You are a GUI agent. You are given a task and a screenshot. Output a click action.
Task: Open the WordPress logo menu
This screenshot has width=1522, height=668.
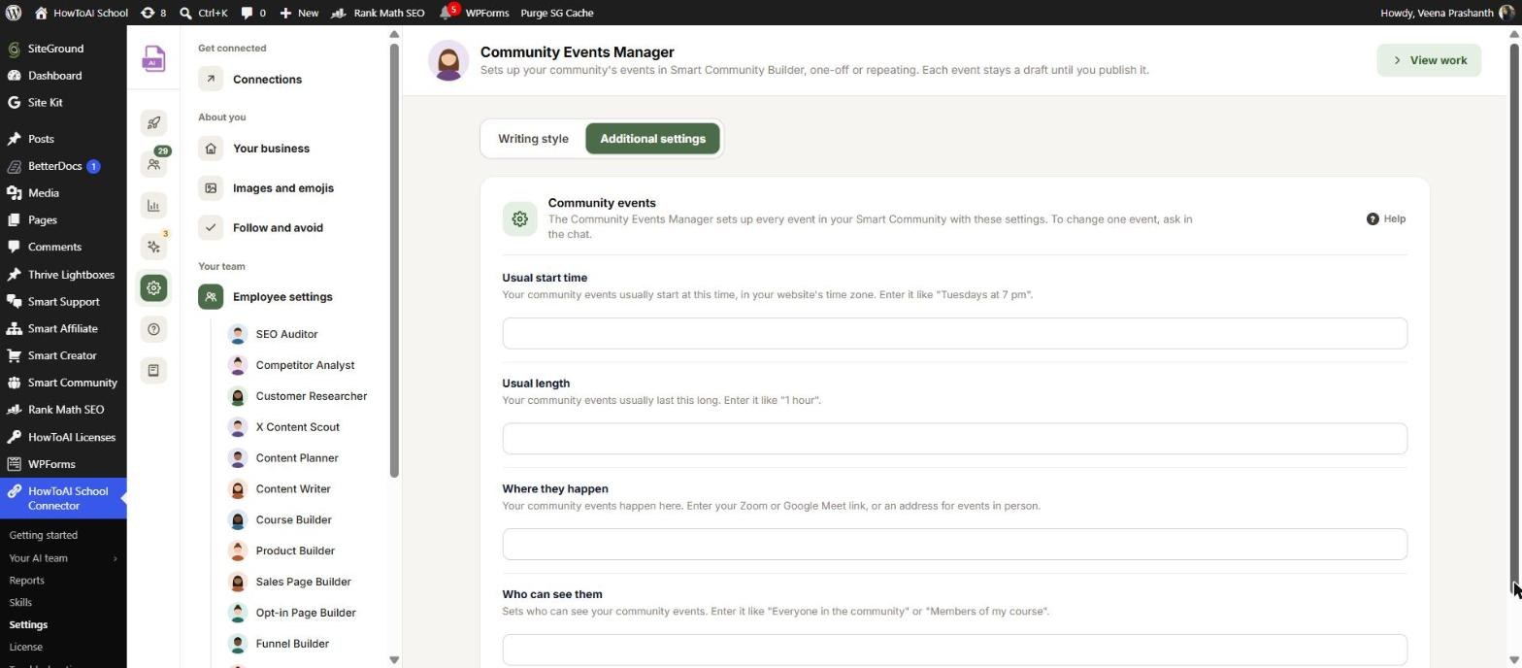point(14,13)
